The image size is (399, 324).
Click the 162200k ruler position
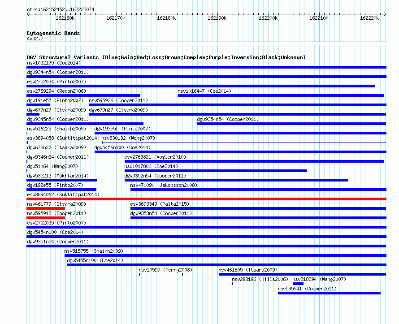[268, 18]
